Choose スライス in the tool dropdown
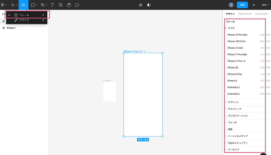271x155 pixels. point(24,20)
